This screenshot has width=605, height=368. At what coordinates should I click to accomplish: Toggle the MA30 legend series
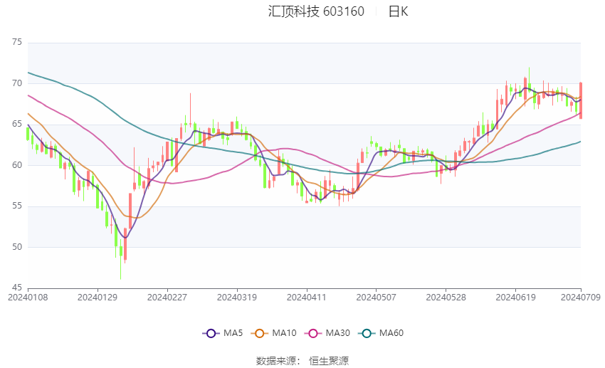click(327, 333)
